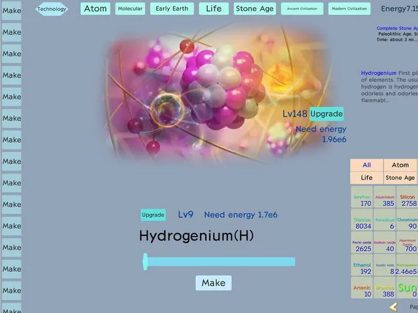Viewport: 418px width, 313px height.
Task: Click the Lv9 Upgrade button
Action: point(153,215)
